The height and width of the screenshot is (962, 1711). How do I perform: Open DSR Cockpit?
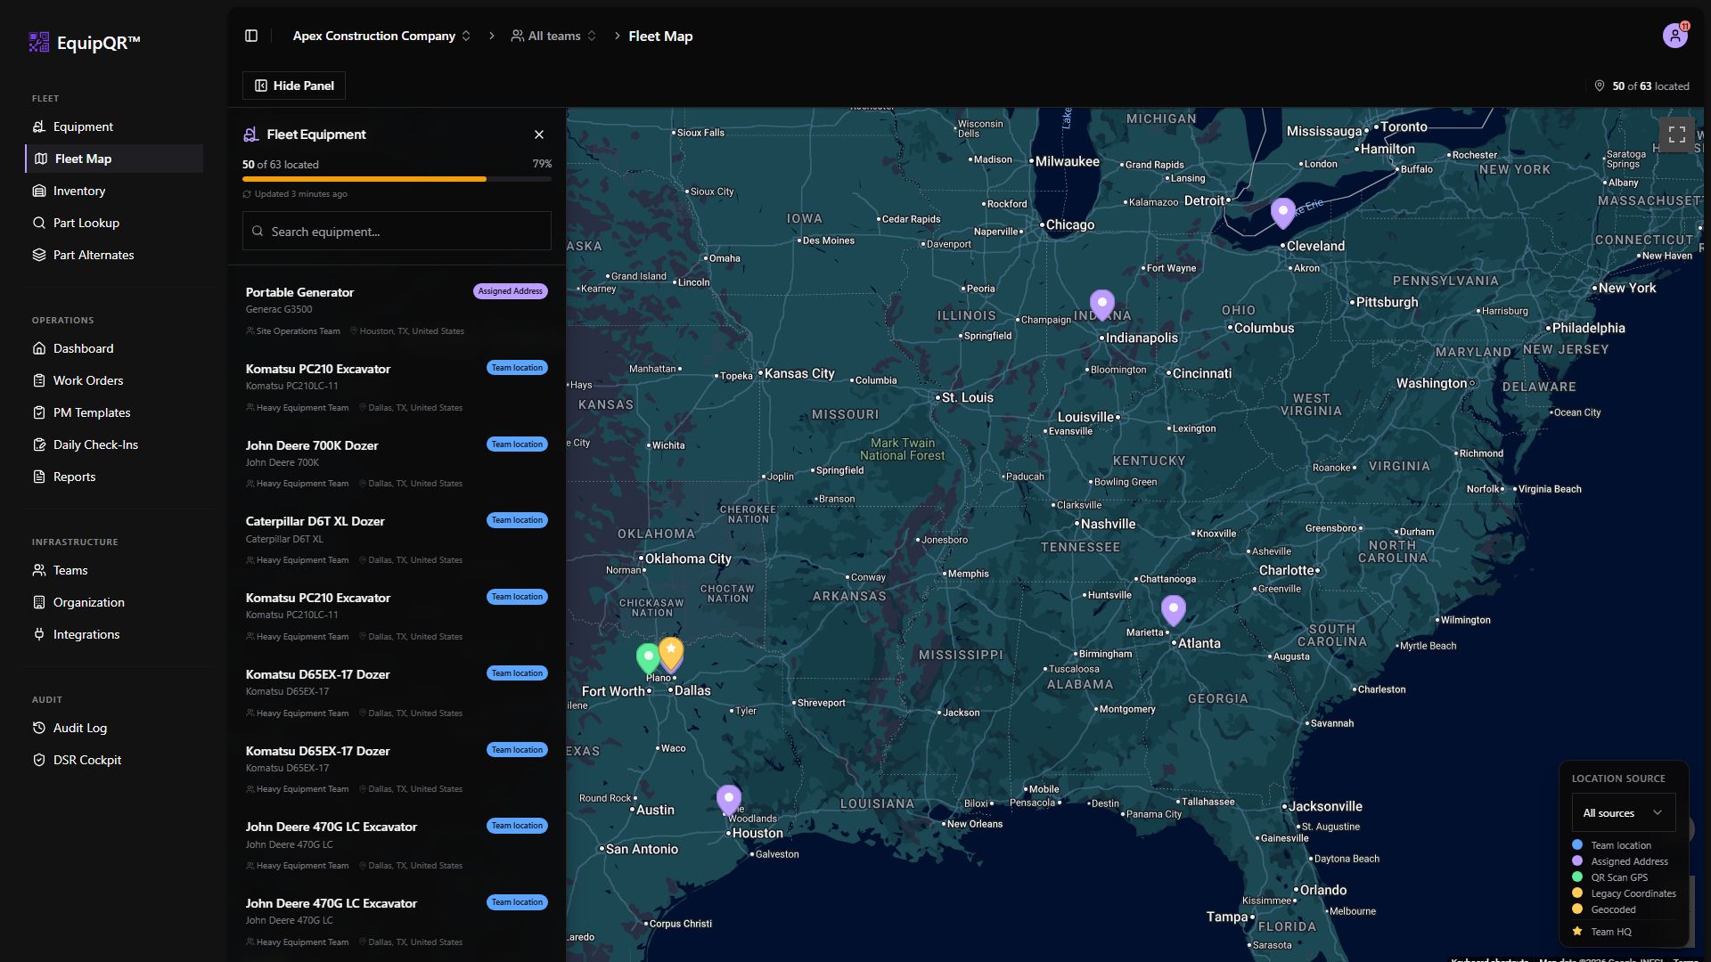pyautogui.click(x=114, y=760)
